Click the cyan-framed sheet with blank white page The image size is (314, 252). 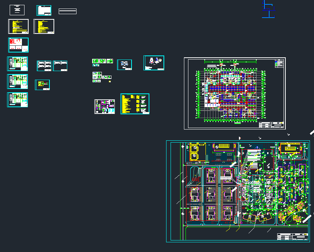44,10
